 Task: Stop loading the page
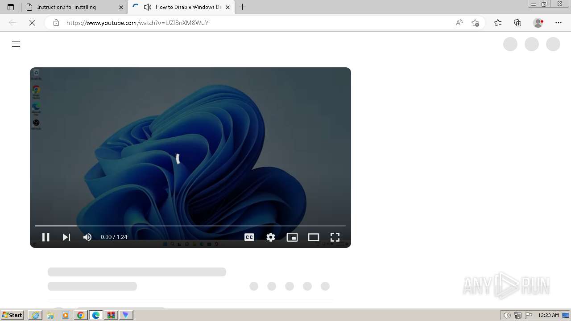coord(32,23)
